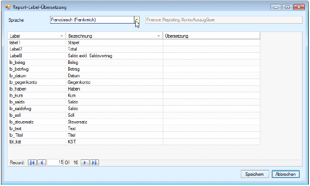Go to the next record
310x186 pixels.
coord(85,162)
